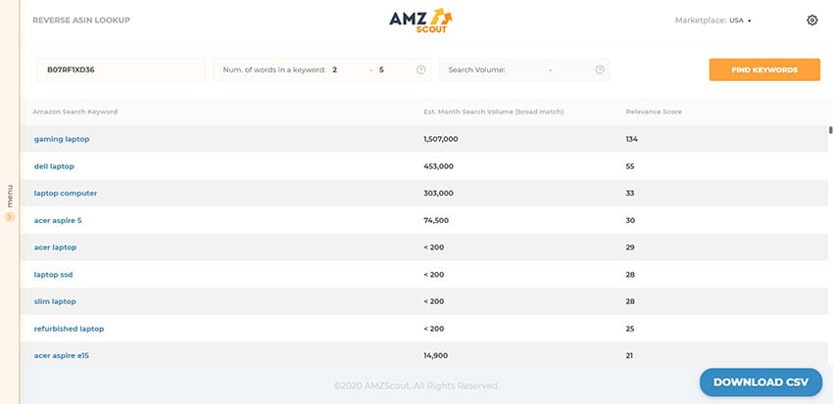The height and width of the screenshot is (404, 833).
Task: Select the search volume value 14,900
Action: [x=436, y=356]
